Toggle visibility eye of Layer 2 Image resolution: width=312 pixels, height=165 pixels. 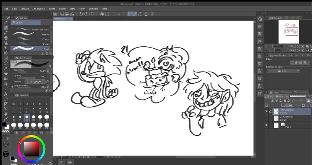point(266,111)
